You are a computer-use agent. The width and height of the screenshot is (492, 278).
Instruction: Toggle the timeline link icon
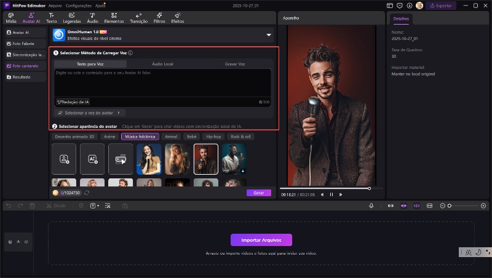coord(391,206)
